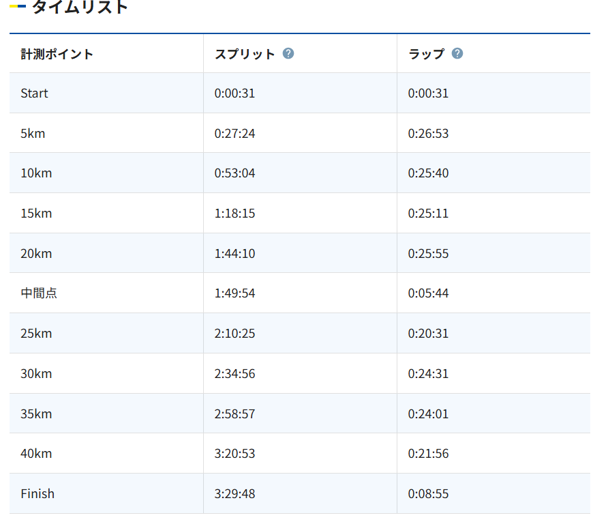This screenshot has width=608, height=522.
Task: Click the 10km row label
Action: pos(36,173)
